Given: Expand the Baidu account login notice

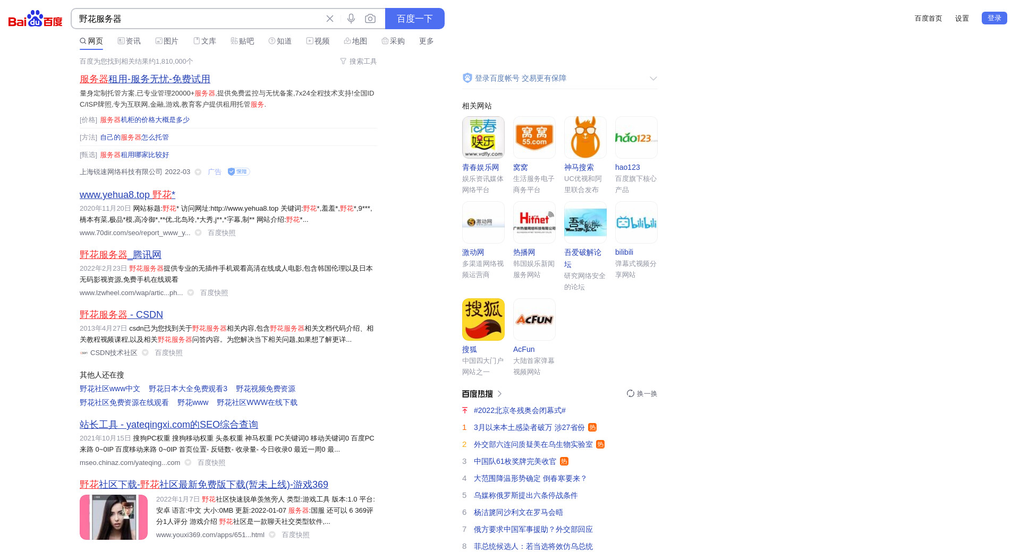Looking at the screenshot, I should pyautogui.click(x=653, y=79).
